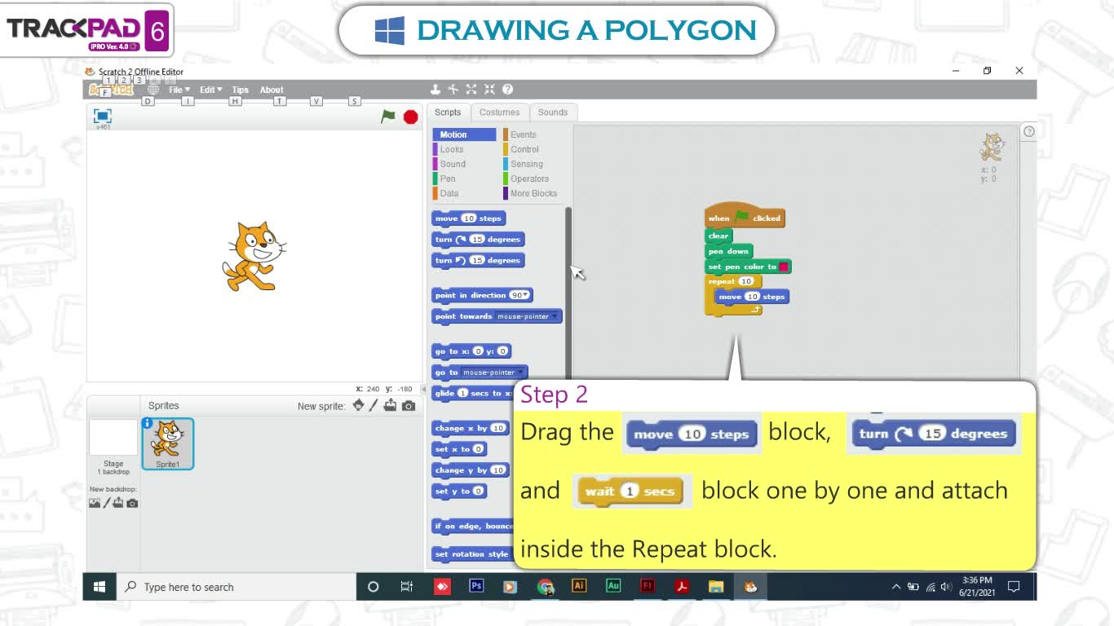The image size is (1114, 626).
Task: Switch to the Scripts tab
Action: tap(448, 112)
